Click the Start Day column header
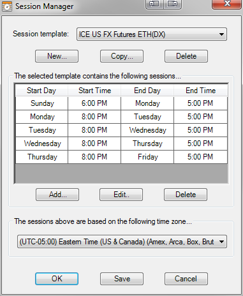 pyautogui.click(x=41, y=91)
